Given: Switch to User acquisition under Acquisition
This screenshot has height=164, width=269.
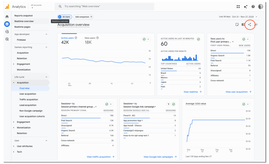Looking at the screenshot, I should pyautogui.click(x=28, y=94).
